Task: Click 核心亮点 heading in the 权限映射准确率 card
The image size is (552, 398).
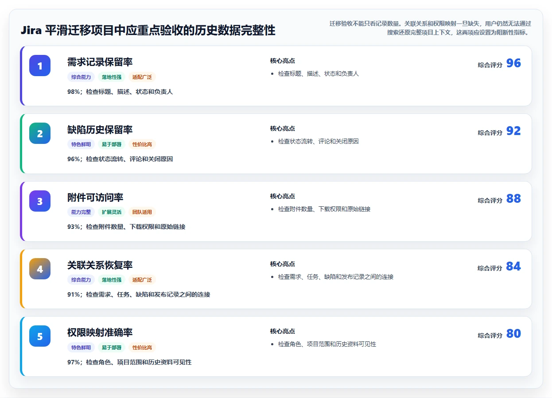Action: [x=282, y=331]
